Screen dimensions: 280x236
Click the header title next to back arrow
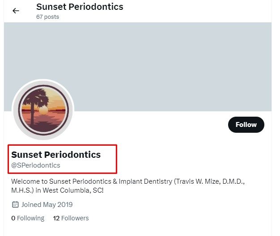coord(80,7)
